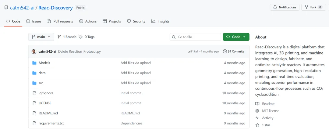Open the data folder
This screenshot has width=329, height=129.
pyautogui.click(x=42, y=73)
